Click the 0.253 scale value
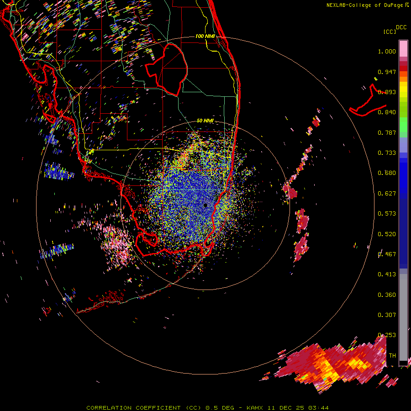This screenshot has height=411, width=411. (387, 335)
